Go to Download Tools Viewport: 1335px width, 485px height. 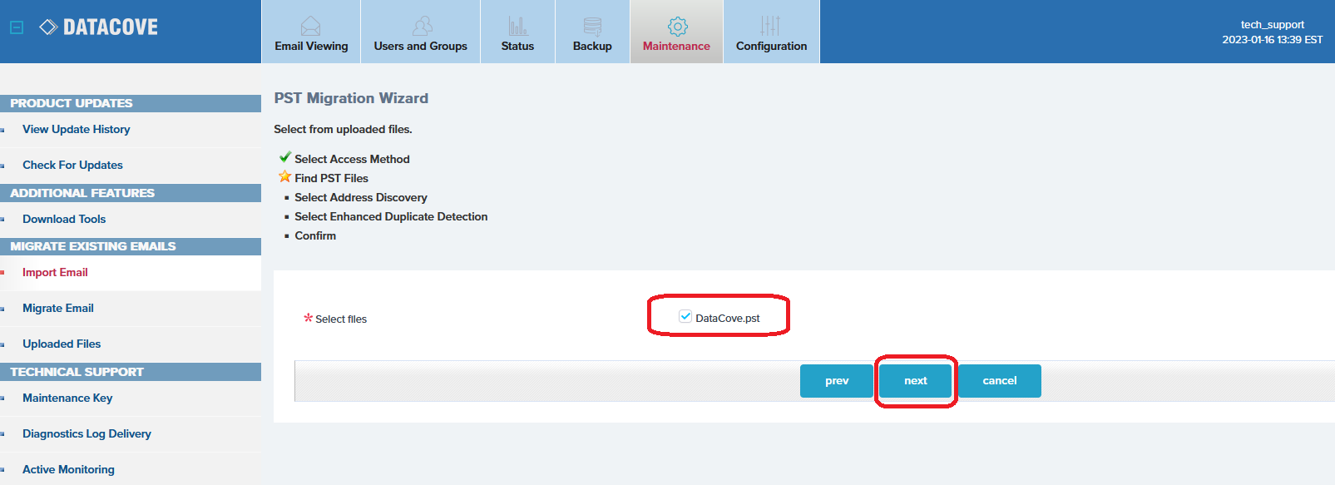point(64,220)
